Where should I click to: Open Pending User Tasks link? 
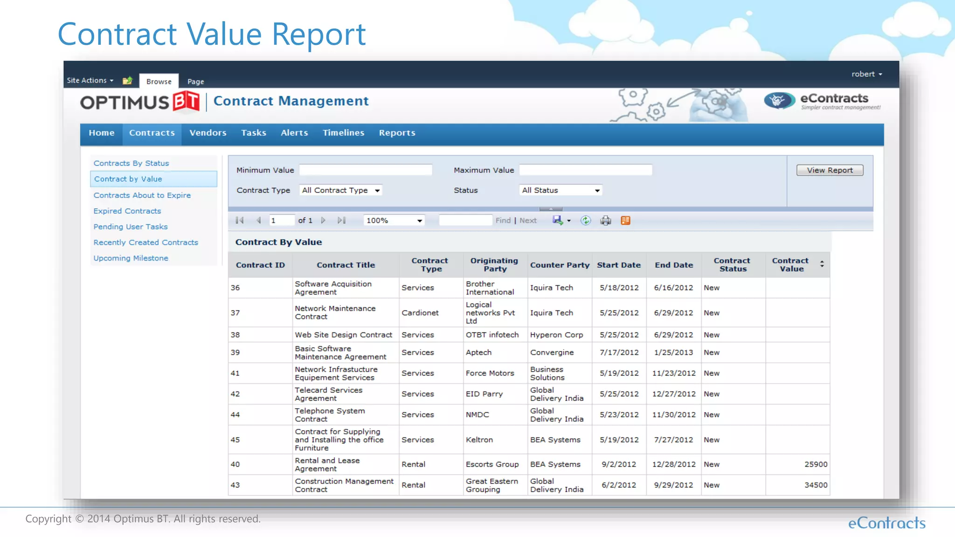(131, 227)
